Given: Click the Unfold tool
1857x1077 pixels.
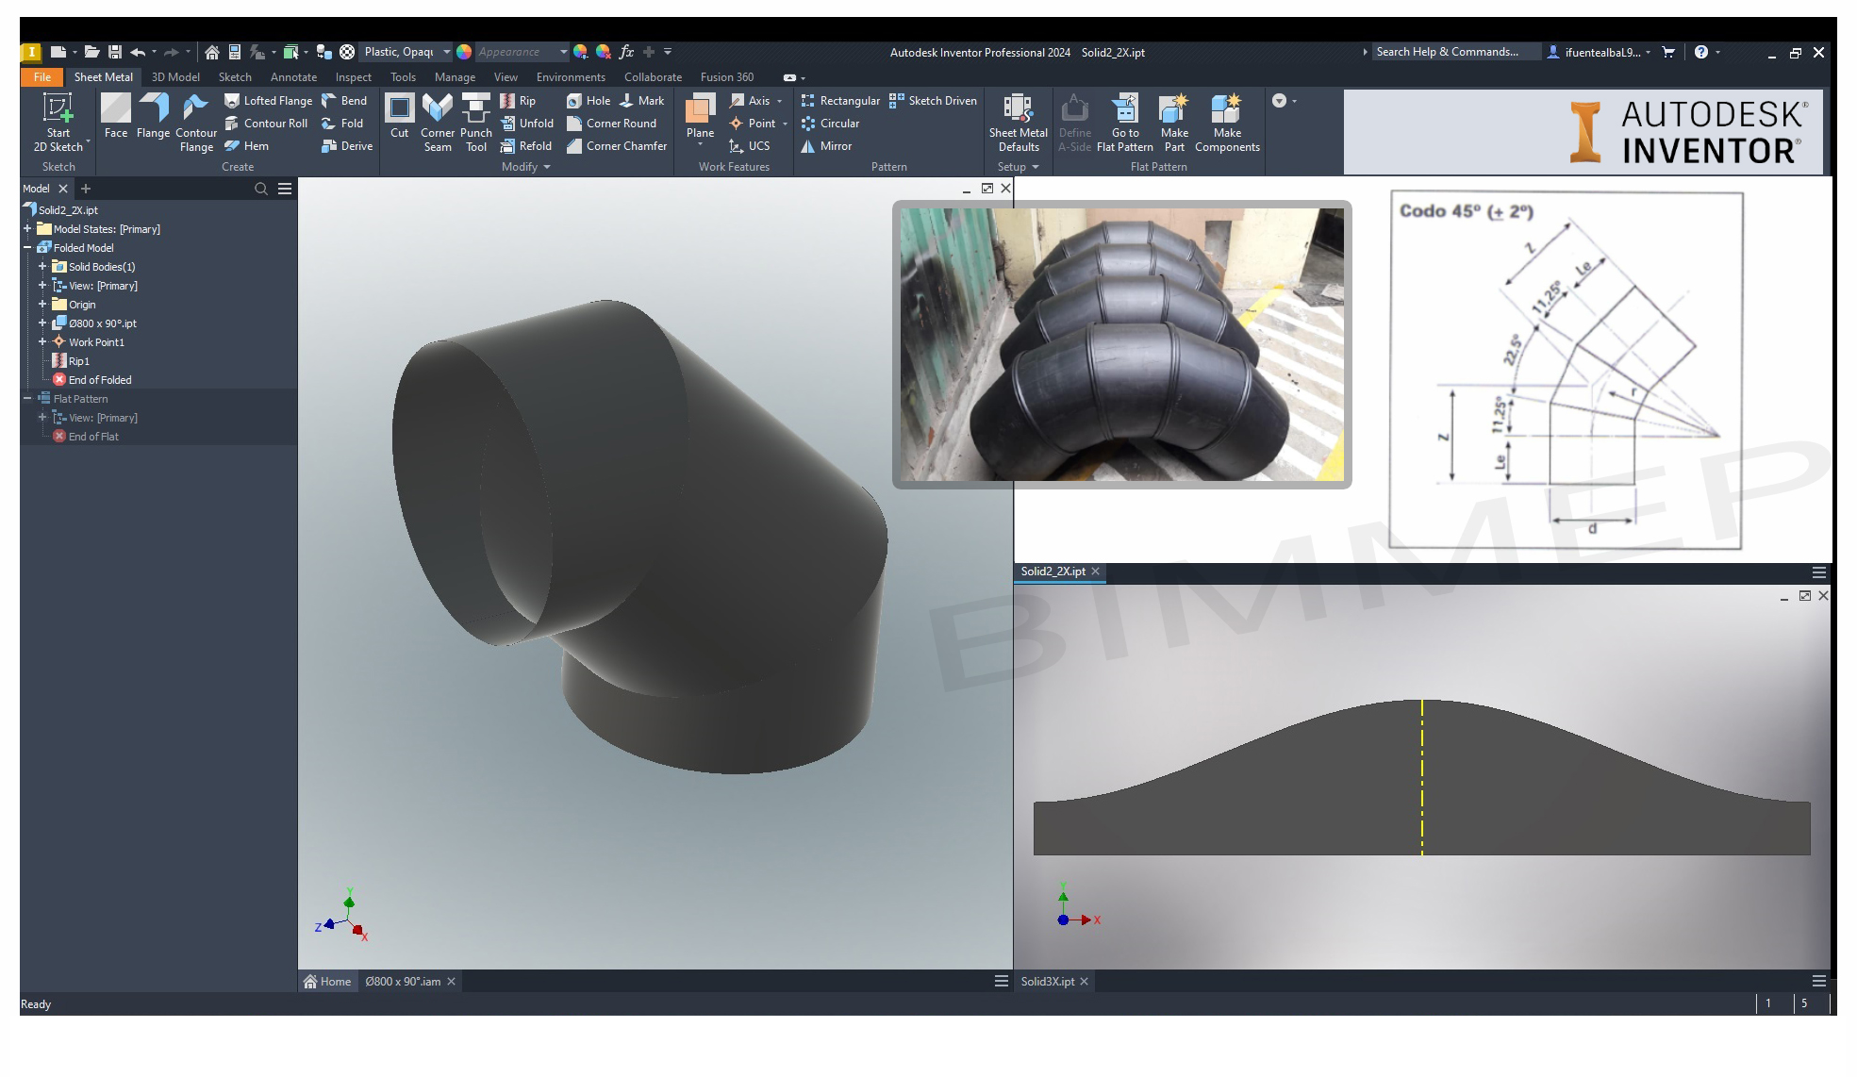Looking at the screenshot, I should point(526,124).
